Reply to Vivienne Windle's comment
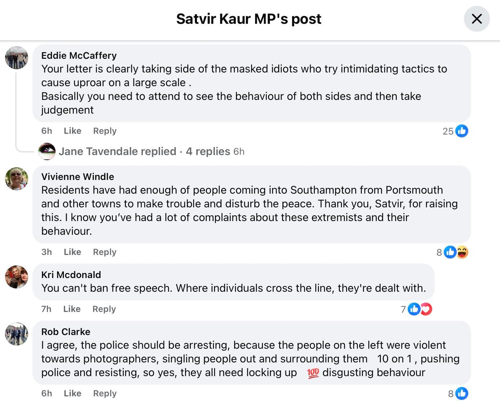 pos(105,252)
